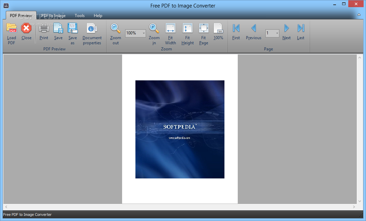The height and width of the screenshot is (221, 366).
Task: Switch to PDF Preview tab
Action: click(x=21, y=15)
